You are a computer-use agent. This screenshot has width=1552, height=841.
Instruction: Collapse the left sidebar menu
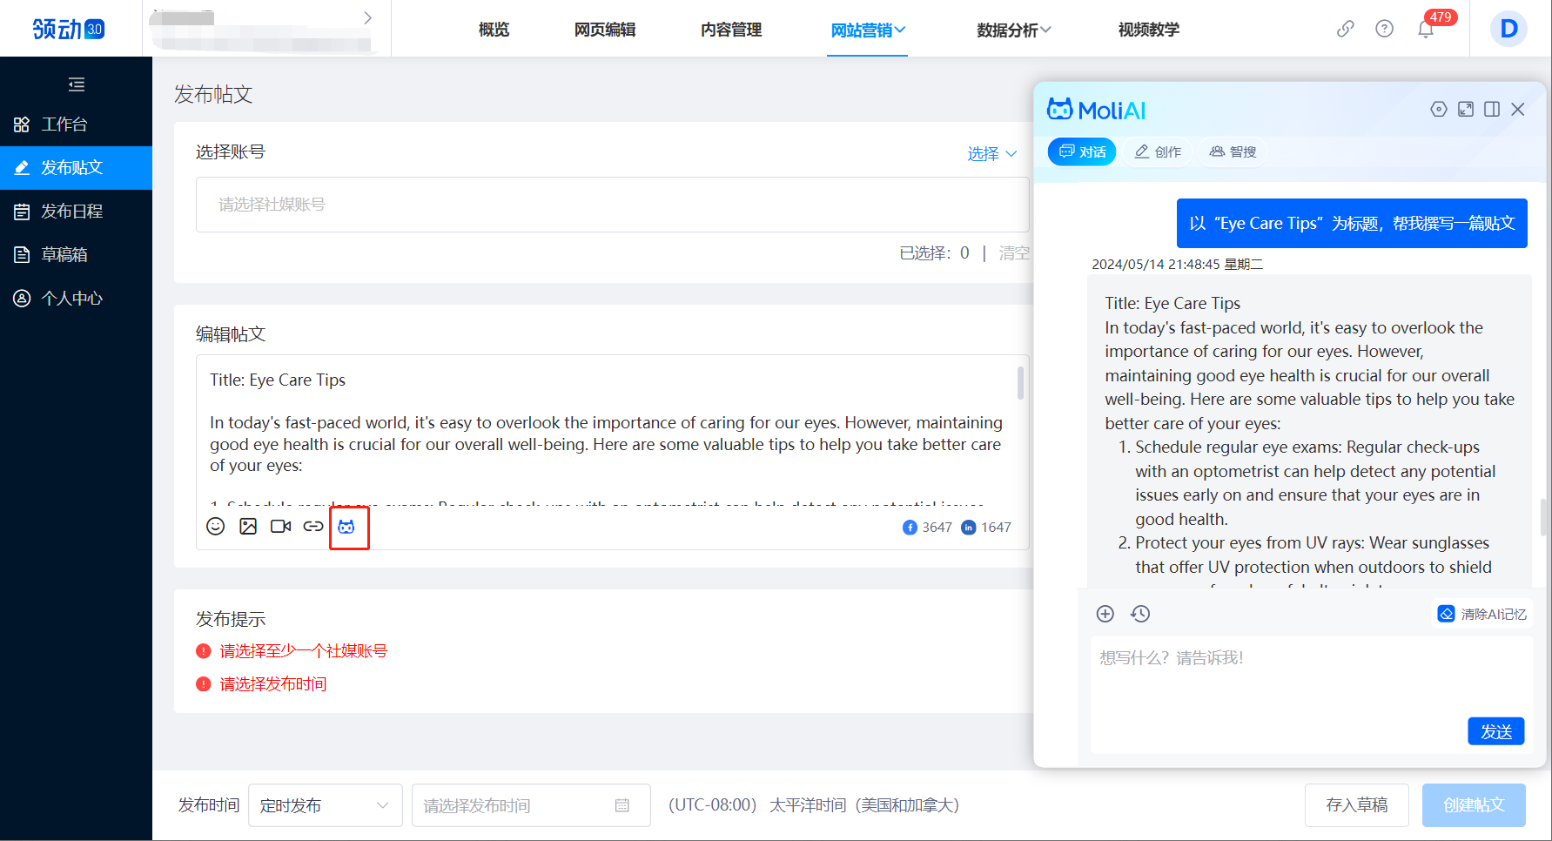click(x=77, y=84)
